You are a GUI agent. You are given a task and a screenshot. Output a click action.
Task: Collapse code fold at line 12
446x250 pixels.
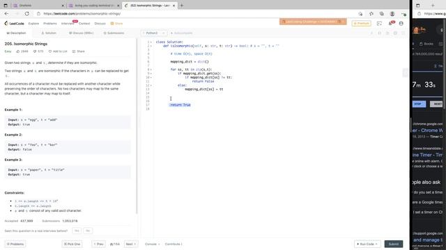click(151, 85)
